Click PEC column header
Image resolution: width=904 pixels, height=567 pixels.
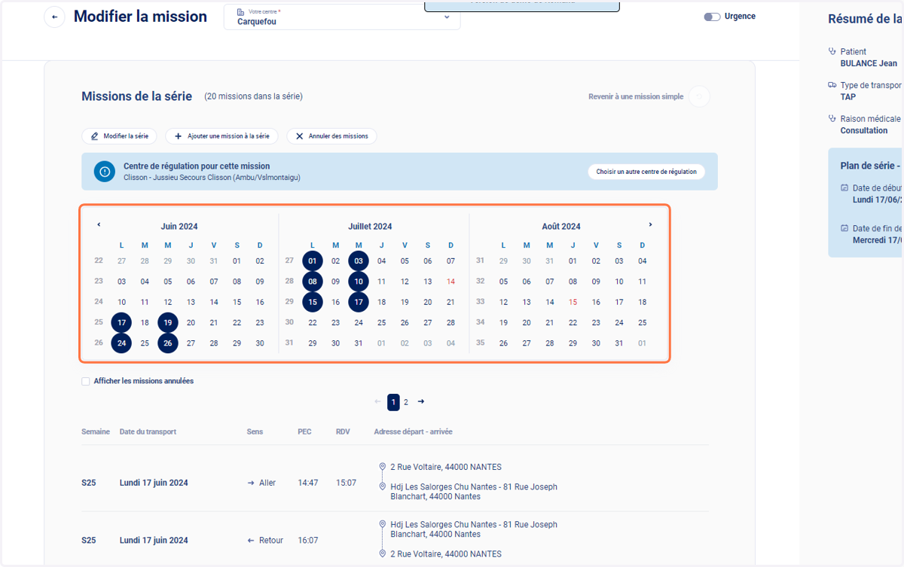304,432
